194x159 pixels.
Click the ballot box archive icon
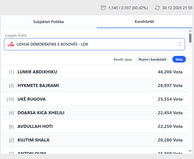pos(103,8)
